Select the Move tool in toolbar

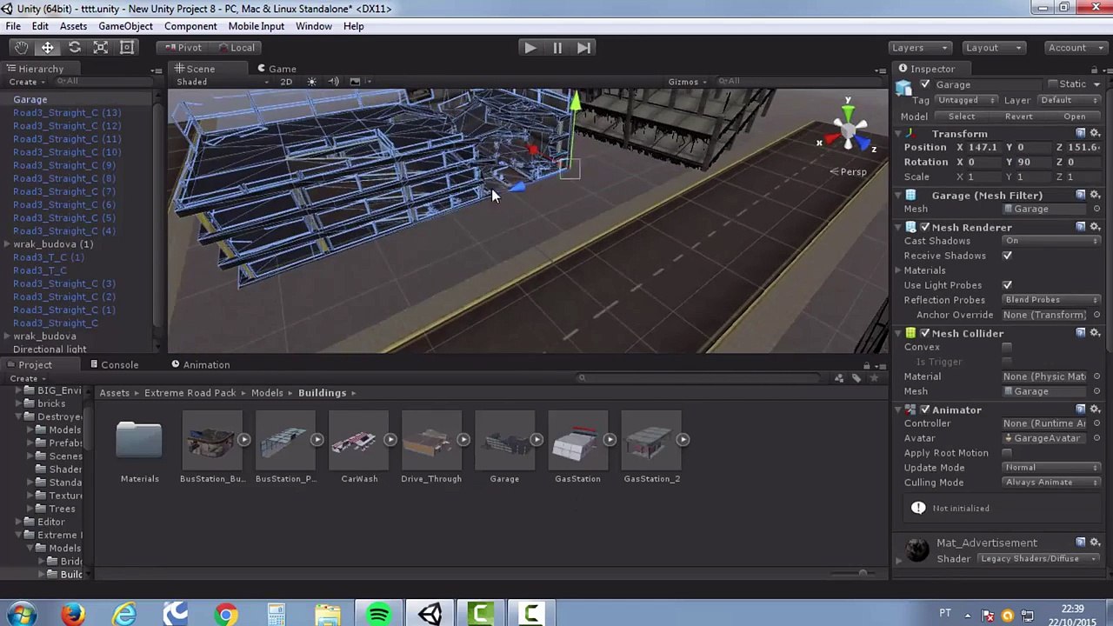coord(48,48)
